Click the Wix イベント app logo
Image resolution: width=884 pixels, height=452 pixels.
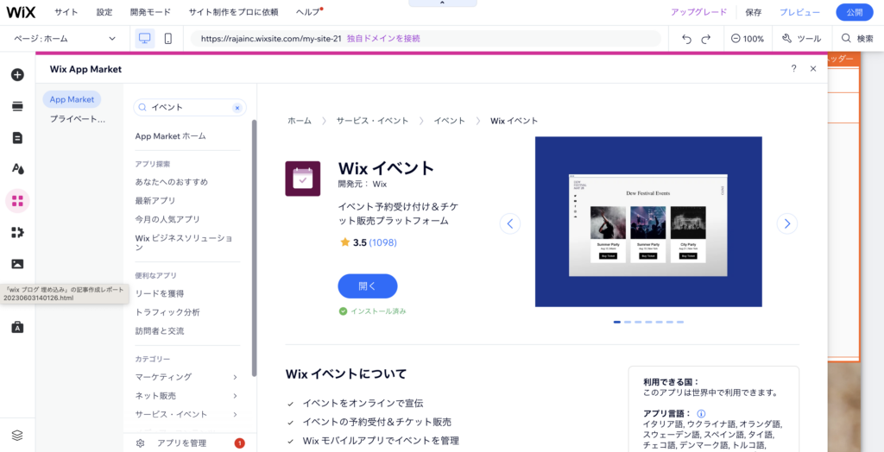(x=303, y=179)
